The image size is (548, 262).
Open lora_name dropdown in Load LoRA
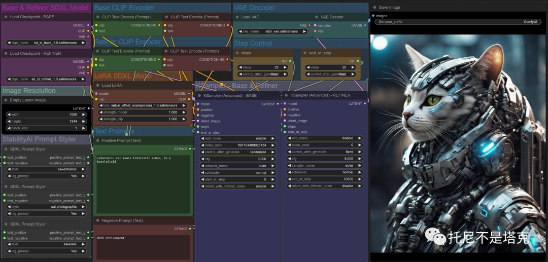coord(142,105)
